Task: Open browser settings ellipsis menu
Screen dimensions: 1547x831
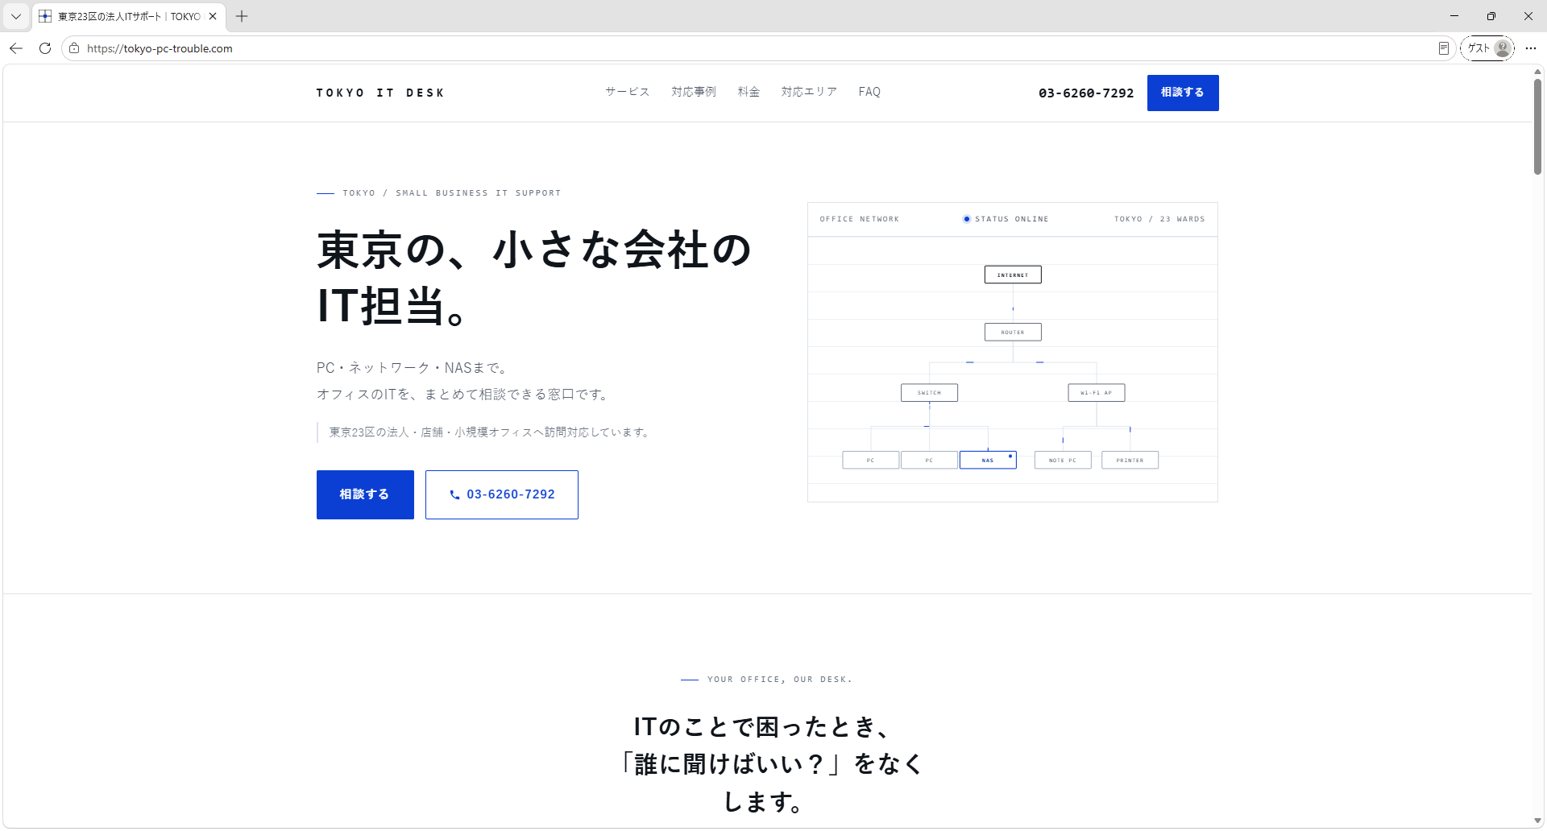Action: click(1531, 48)
